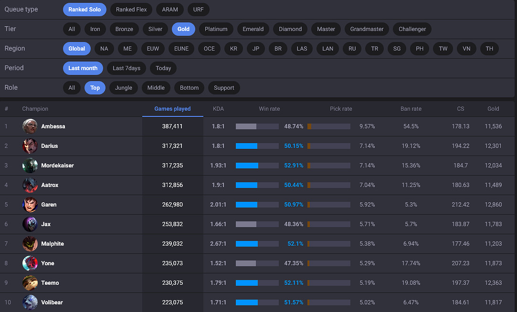Click Malphite's champion portrait
The image size is (517, 312).
click(x=30, y=244)
